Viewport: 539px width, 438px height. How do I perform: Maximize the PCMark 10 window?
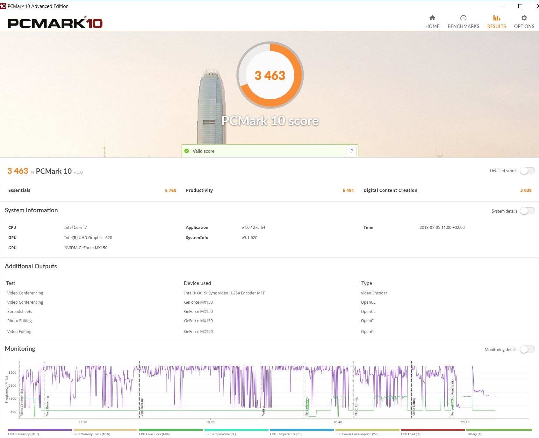pyautogui.click(x=520, y=6)
